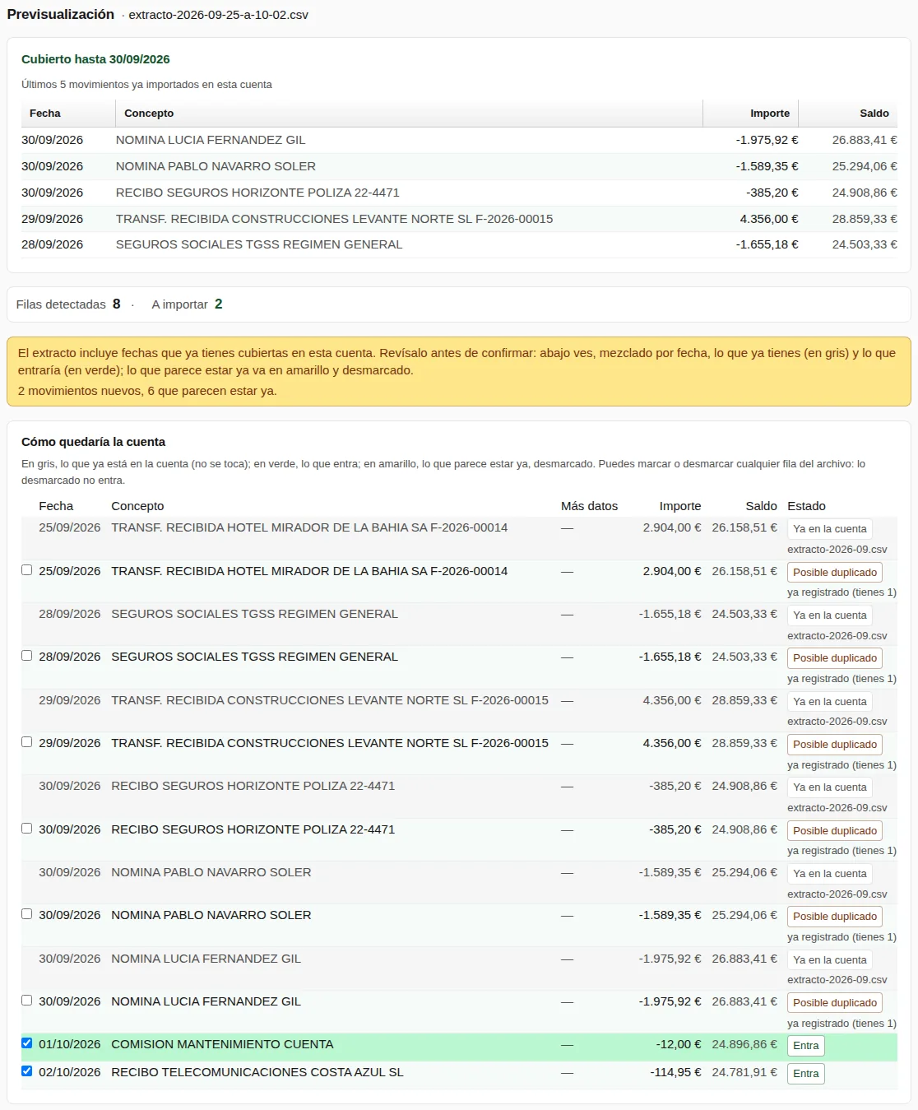
Task: Click the date 02/10/2026
Action: pyautogui.click(x=70, y=1072)
